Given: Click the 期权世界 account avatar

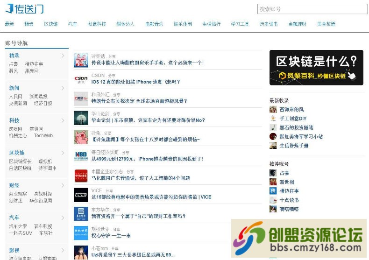Looking at the screenshot, I should click(x=81, y=233).
